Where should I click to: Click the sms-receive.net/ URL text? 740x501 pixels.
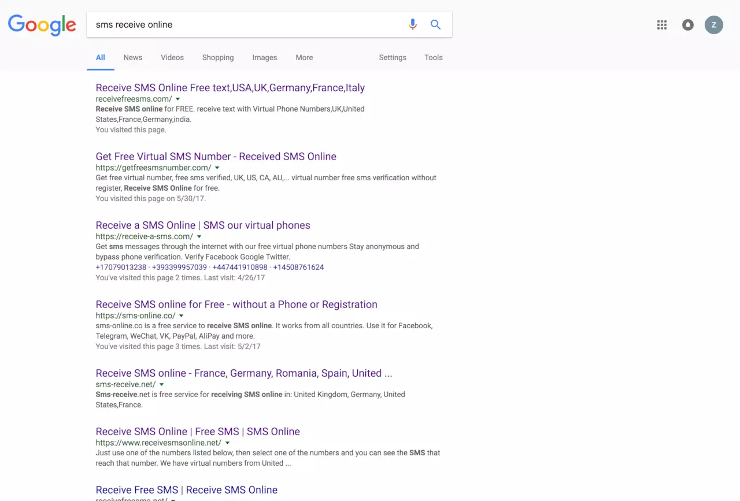coord(125,385)
